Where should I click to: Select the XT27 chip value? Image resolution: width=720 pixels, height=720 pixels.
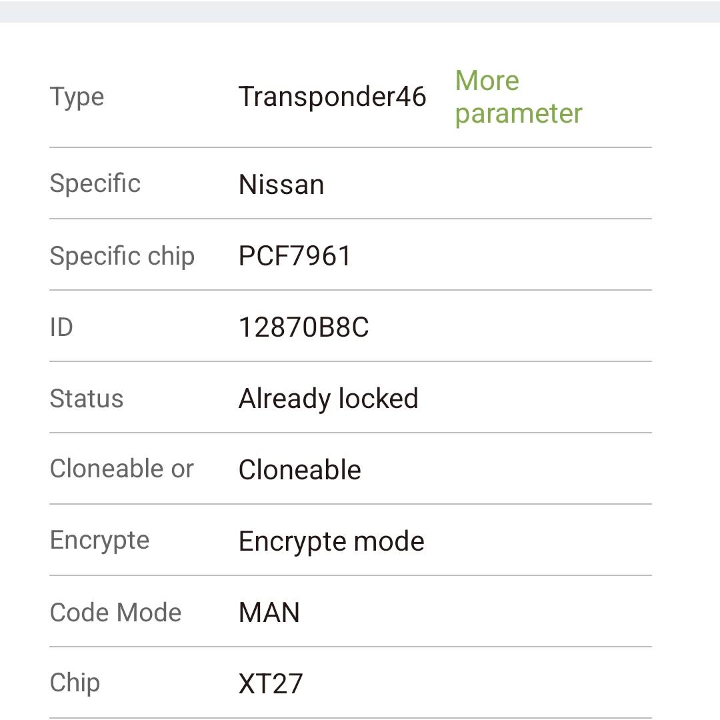271,684
